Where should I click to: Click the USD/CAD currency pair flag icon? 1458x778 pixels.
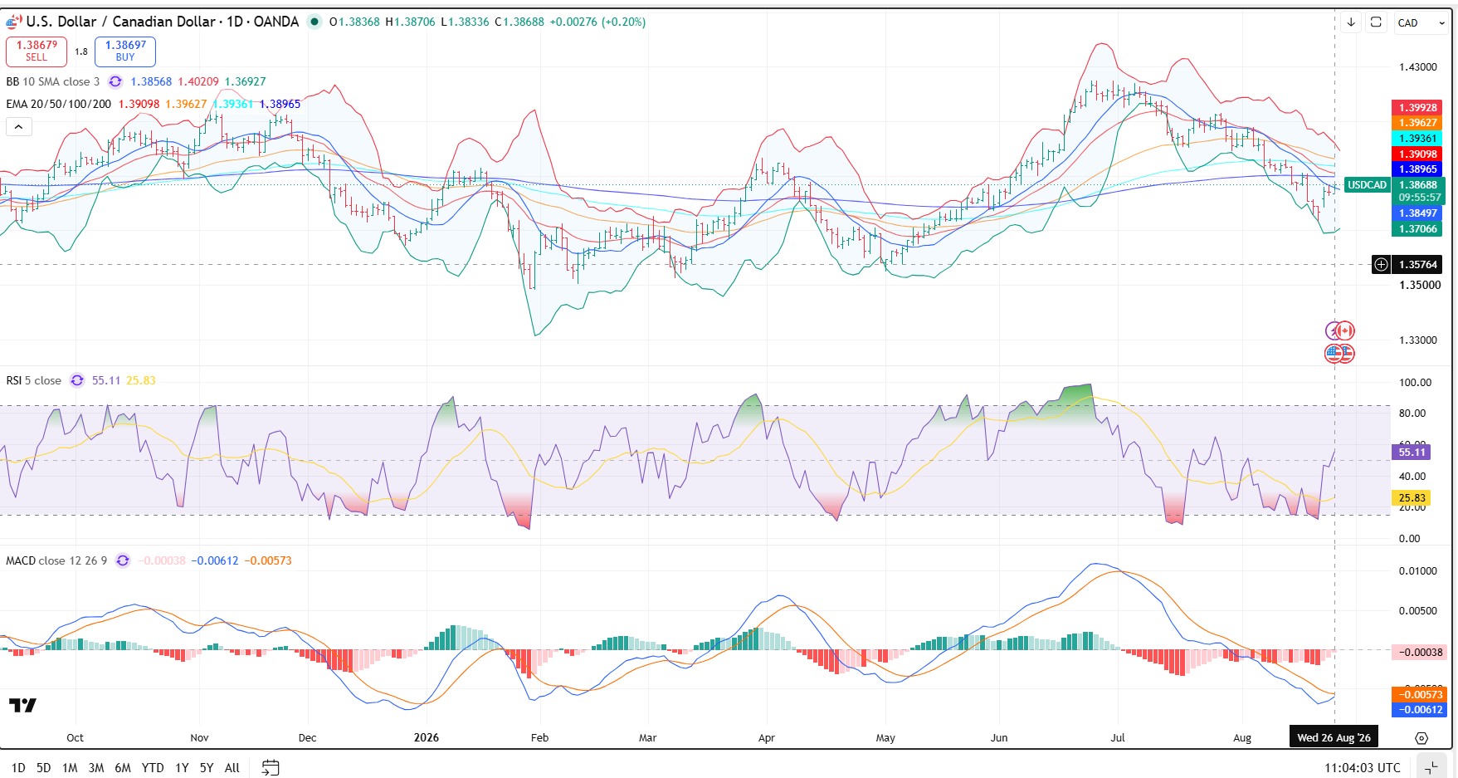point(14,22)
